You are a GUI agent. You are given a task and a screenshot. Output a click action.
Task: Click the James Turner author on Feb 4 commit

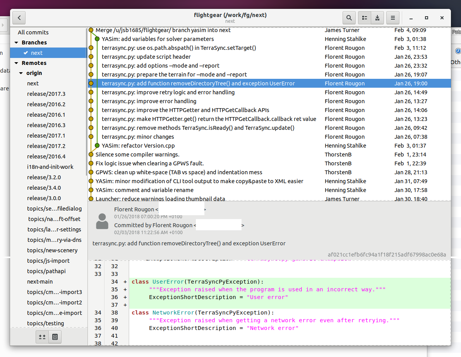[342, 30]
